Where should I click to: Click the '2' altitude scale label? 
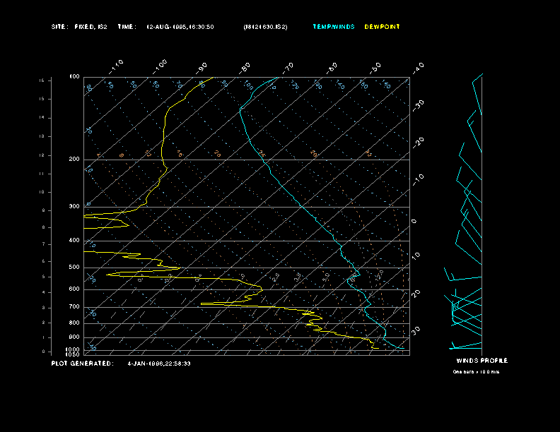pyautogui.click(x=44, y=323)
